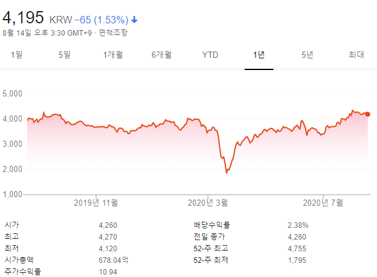The height and width of the screenshot is (277, 377).
Task: Click the 주가수익률 value 10.94
Action: [108, 271]
